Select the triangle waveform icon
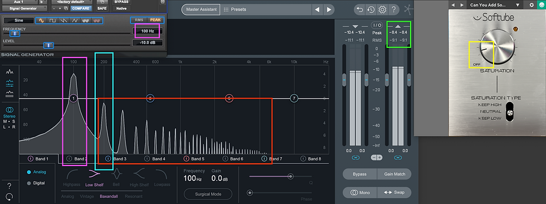 (74, 21)
